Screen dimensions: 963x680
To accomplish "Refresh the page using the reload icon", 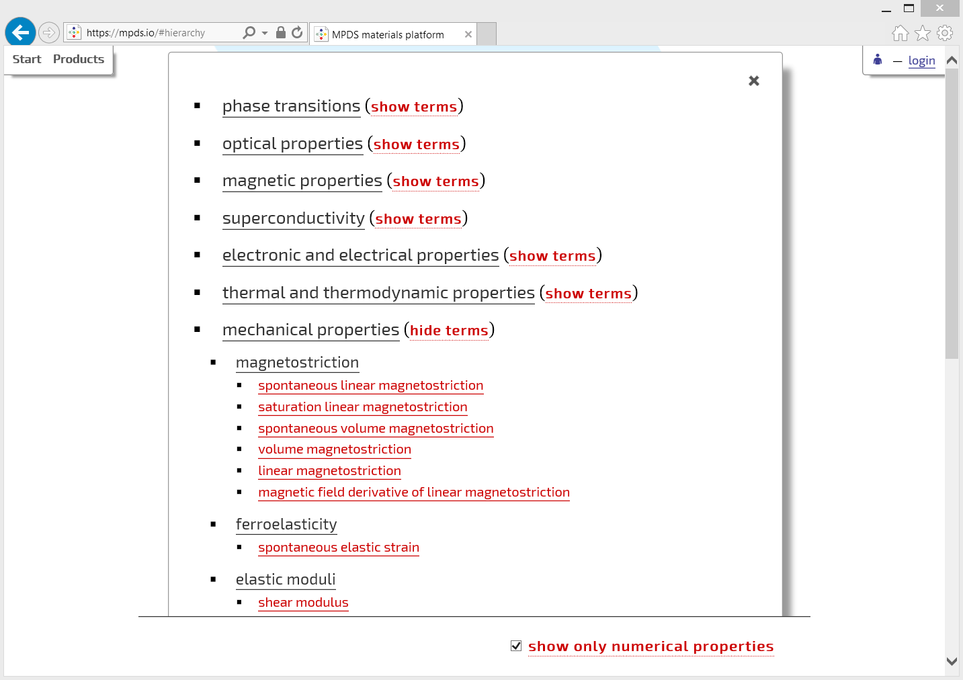I will (297, 32).
